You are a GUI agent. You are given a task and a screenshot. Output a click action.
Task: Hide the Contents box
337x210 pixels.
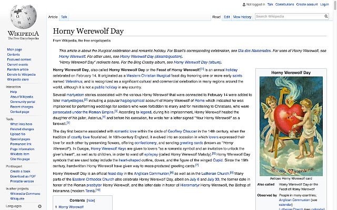[91, 201]
